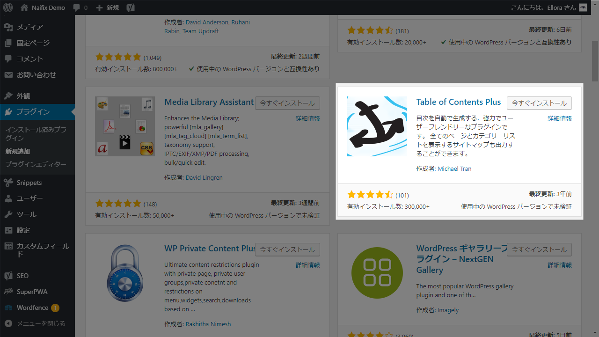Click the Snippets scissors icon
The height and width of the screenshot is (337, 599).
(8, 183)
